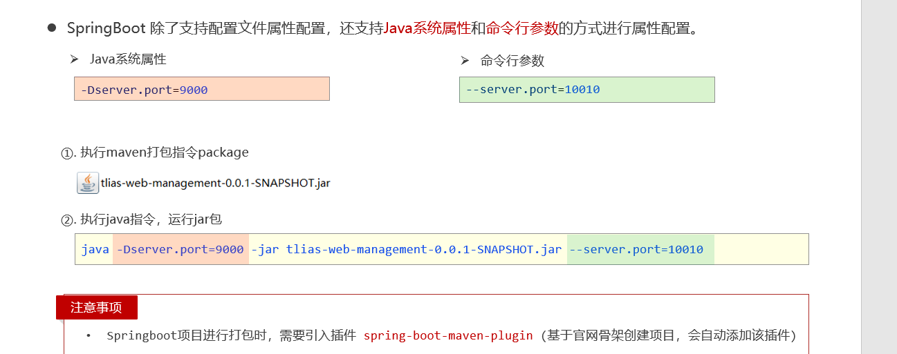897x354 pixels.
Task: Click the small bullet in the 注意事项 note
Action: point(89,336)
